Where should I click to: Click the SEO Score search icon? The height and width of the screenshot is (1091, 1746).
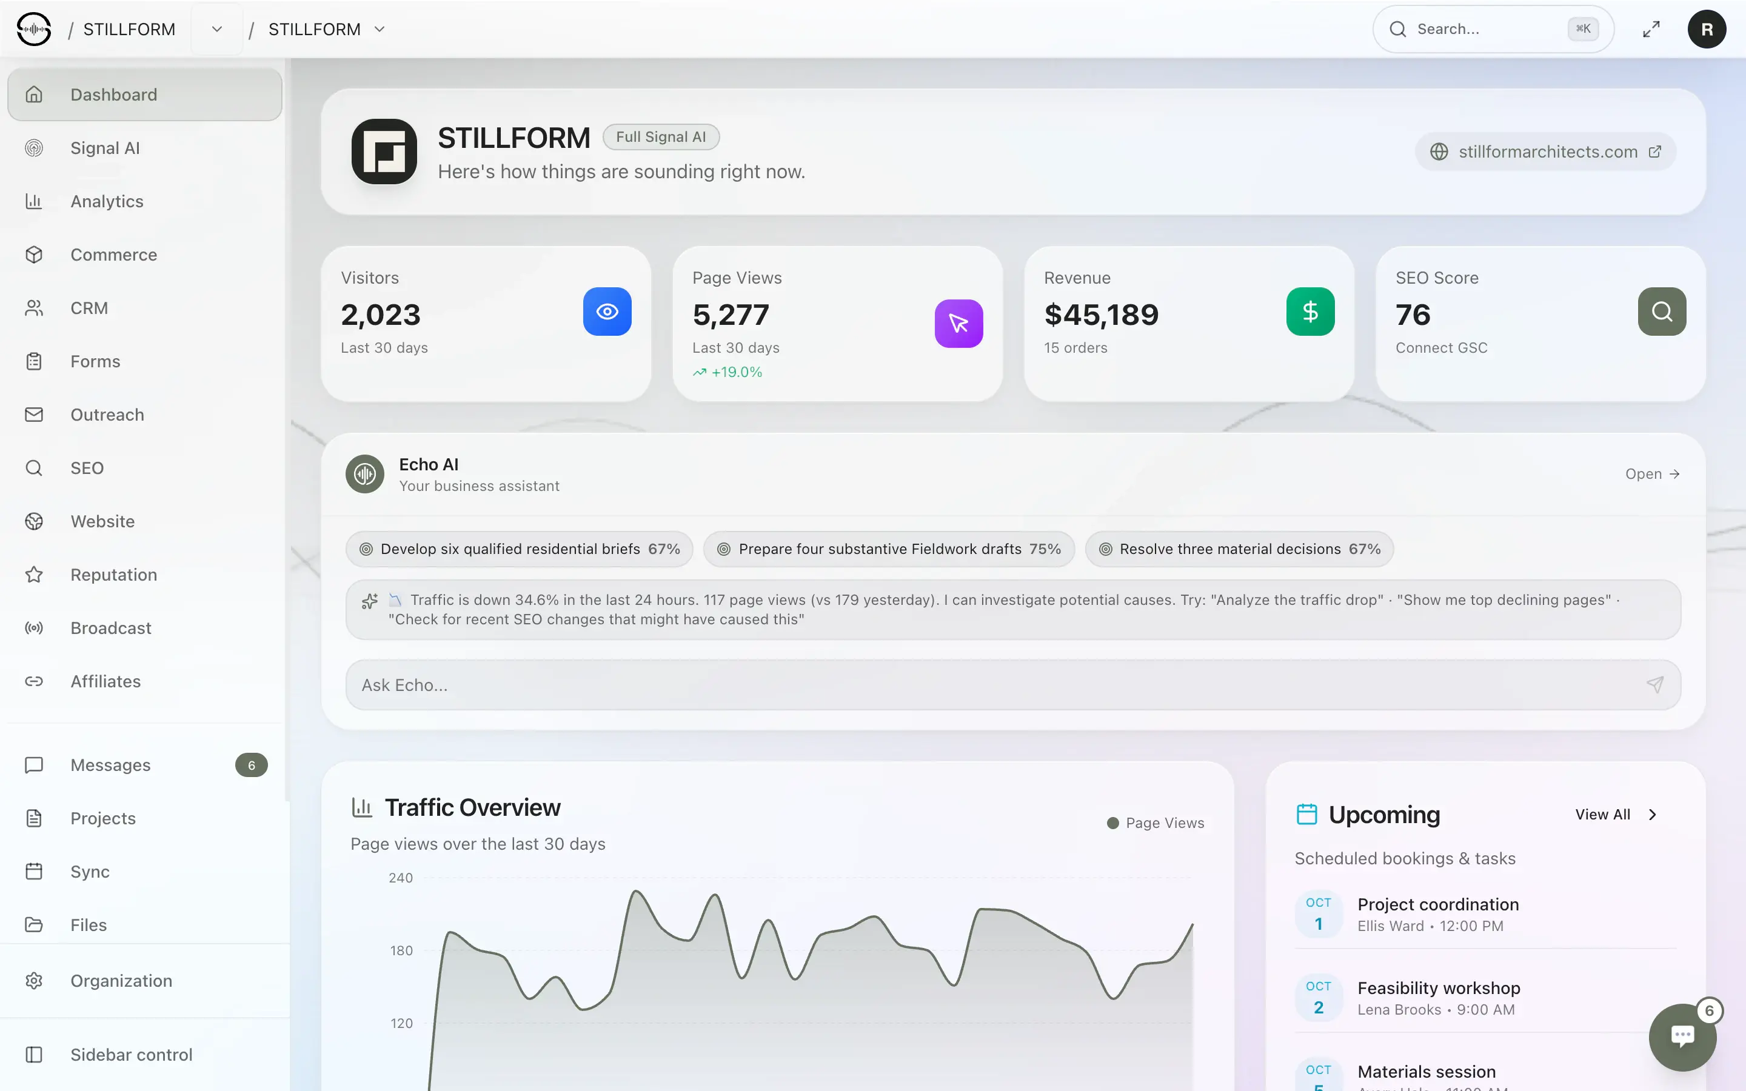(1662, 312)
